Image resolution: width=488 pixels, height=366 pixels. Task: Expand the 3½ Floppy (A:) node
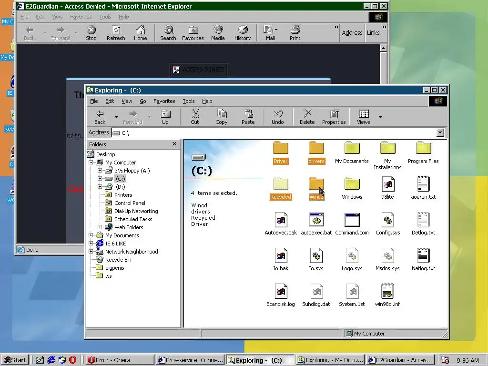[x=100, y=171]
